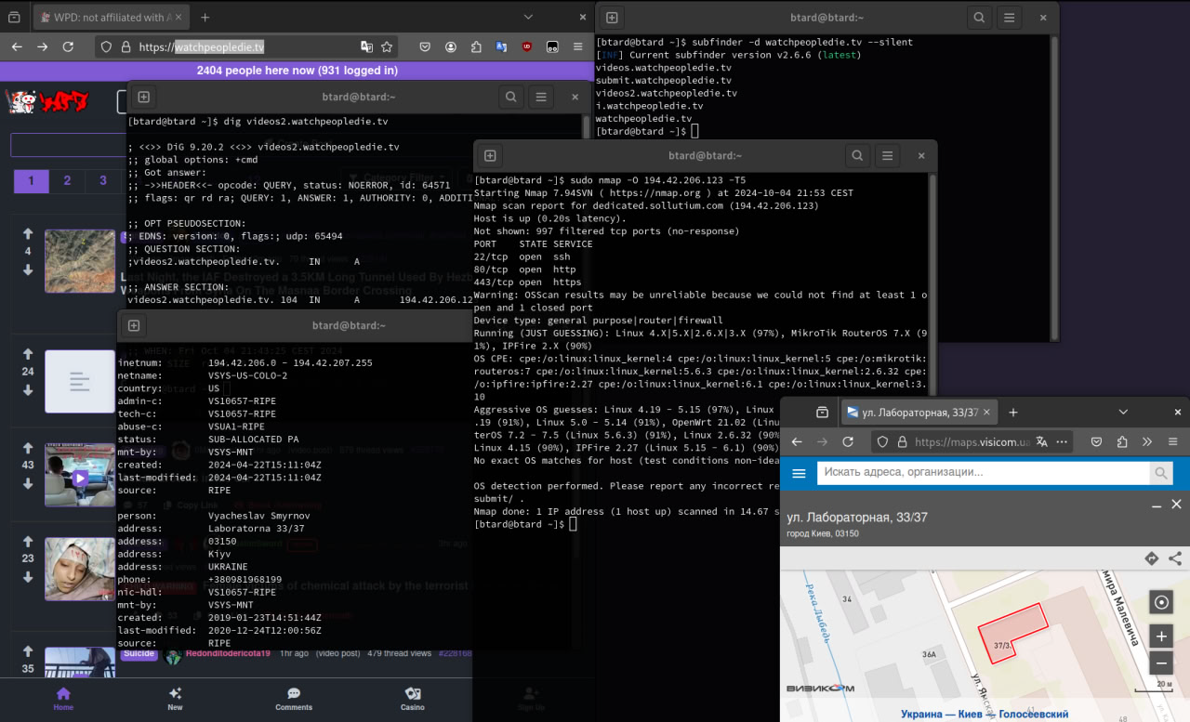
Task: Select the watchpeopledie.tv address bar
Action: (x=248, y=46)
